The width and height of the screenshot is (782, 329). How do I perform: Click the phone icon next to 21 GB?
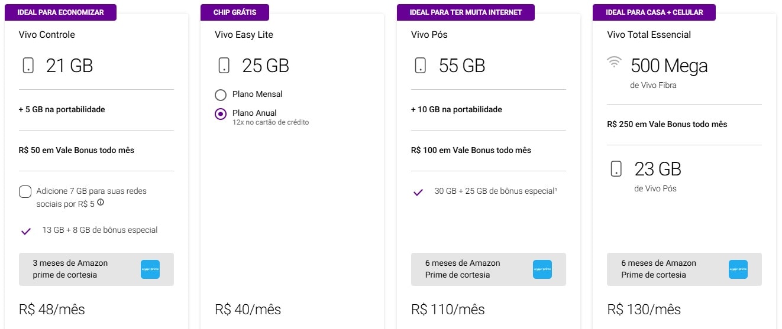tap(28, 66)
